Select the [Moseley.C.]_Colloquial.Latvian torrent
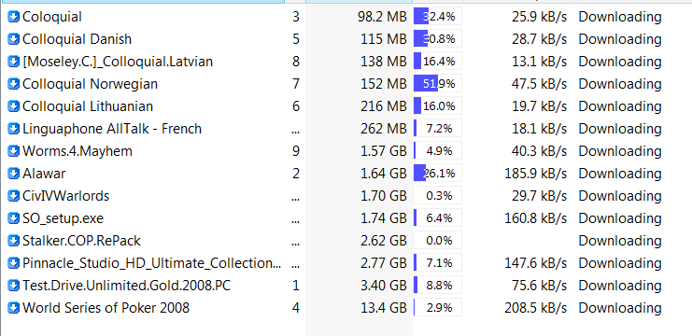Screen dimensions: 692x336 [118, 62]
